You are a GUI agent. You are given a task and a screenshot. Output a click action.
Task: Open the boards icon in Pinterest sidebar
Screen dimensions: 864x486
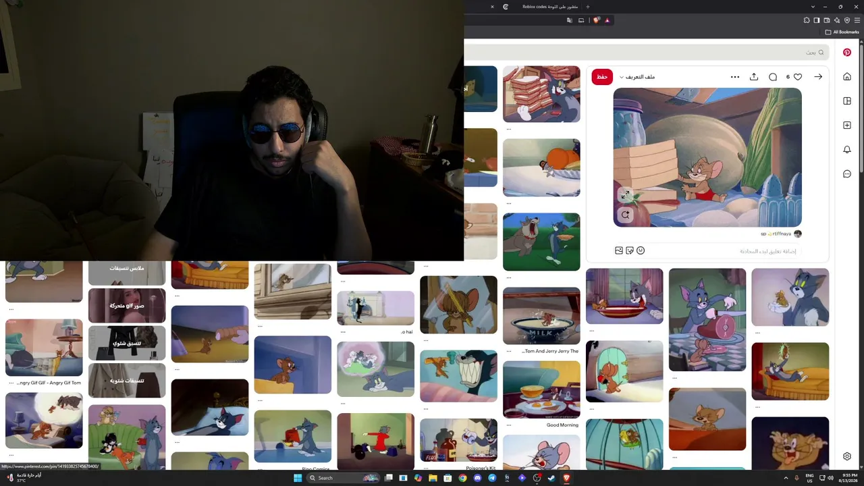(847, 101)
